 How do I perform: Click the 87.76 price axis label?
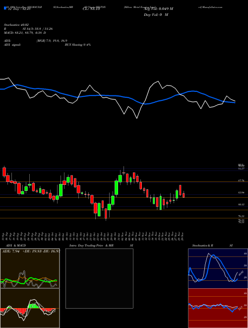241,180
